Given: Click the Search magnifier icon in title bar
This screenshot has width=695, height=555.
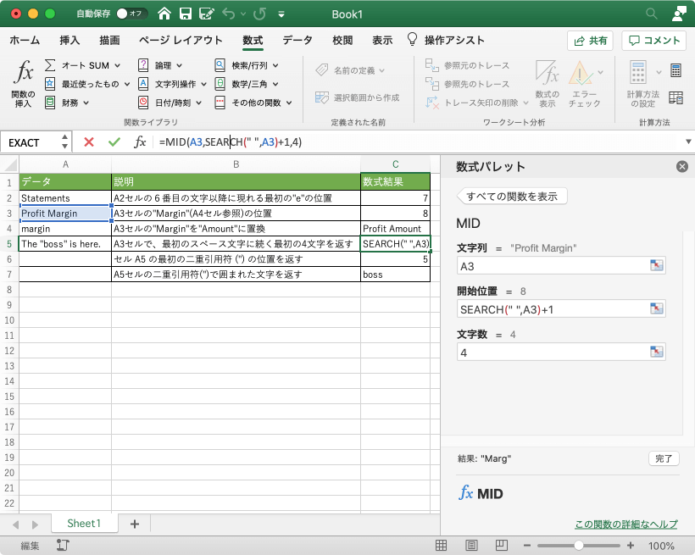Looking at the screenshot, I should [652, 14].
